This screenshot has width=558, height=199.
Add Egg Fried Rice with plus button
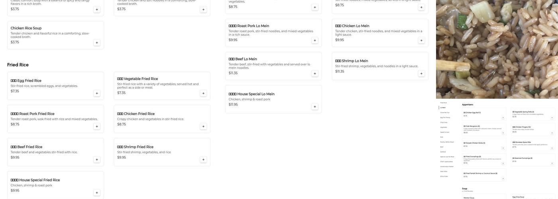coord(97,93)
